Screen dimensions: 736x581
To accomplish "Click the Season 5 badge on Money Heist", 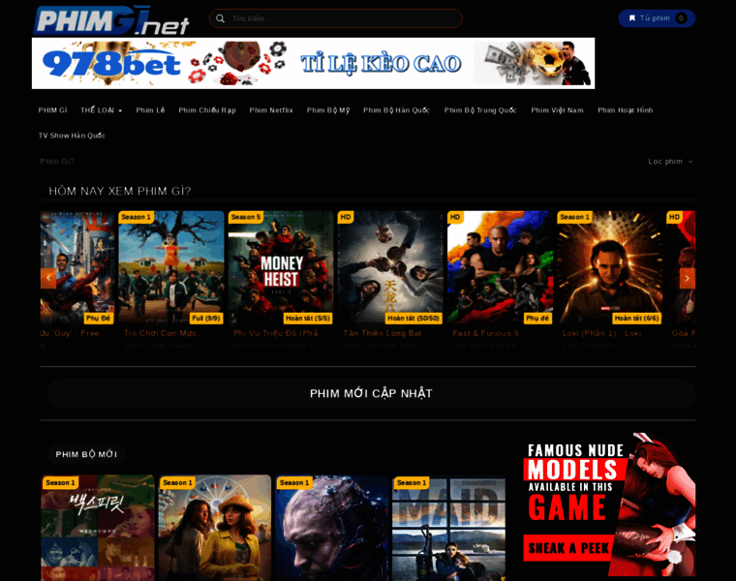I will 245,217.
